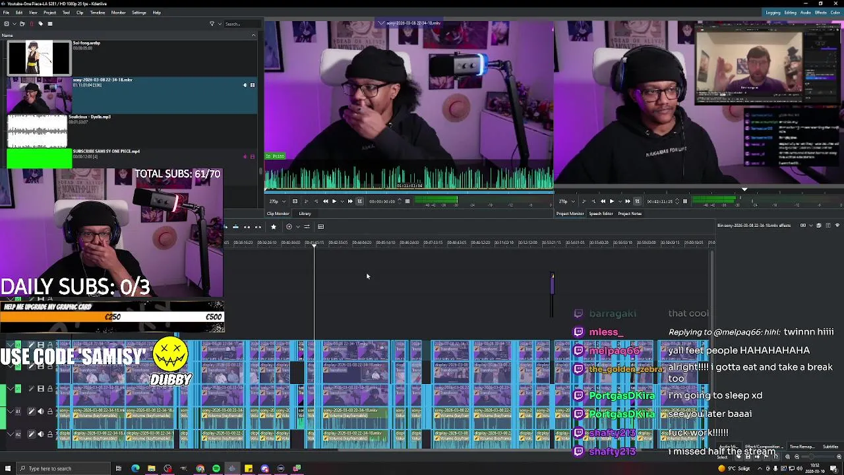This screenshot has height=475, width=844.
Task: Collapse track A1 with its chevron
Action: click(x=10, y=412)
